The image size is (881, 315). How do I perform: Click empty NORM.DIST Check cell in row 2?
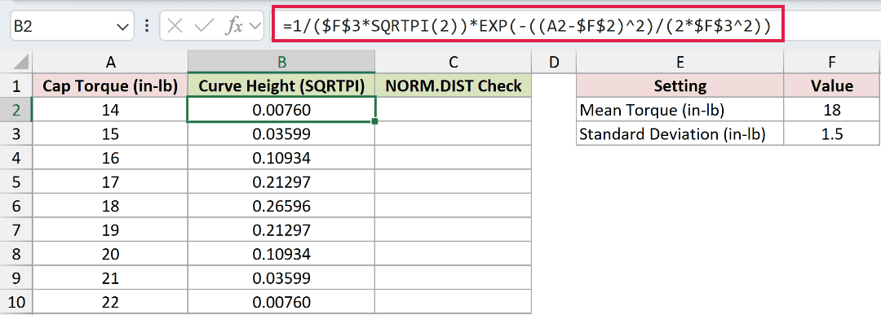[x=454, y=109]
